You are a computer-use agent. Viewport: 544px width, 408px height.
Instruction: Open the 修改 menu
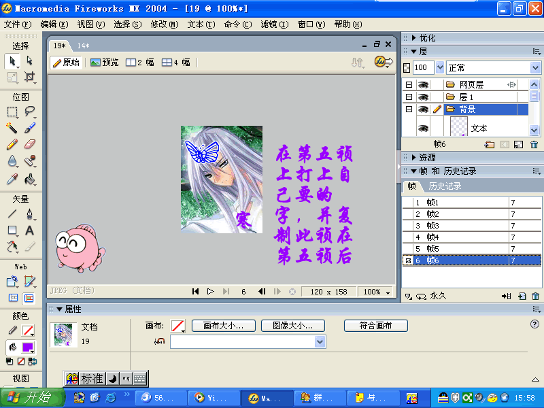165,24
